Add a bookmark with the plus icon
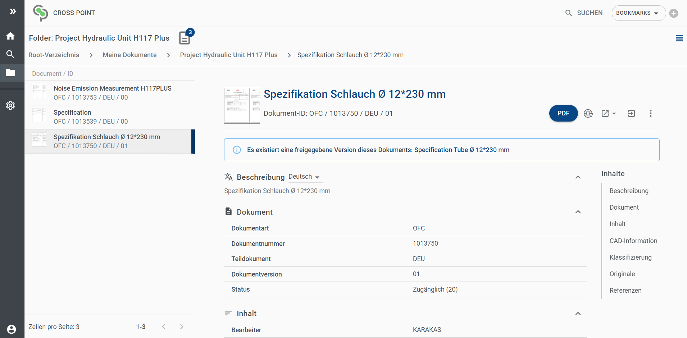Image resolution: width=687 pixels, height=338 pixels. (x=674, y=13)
